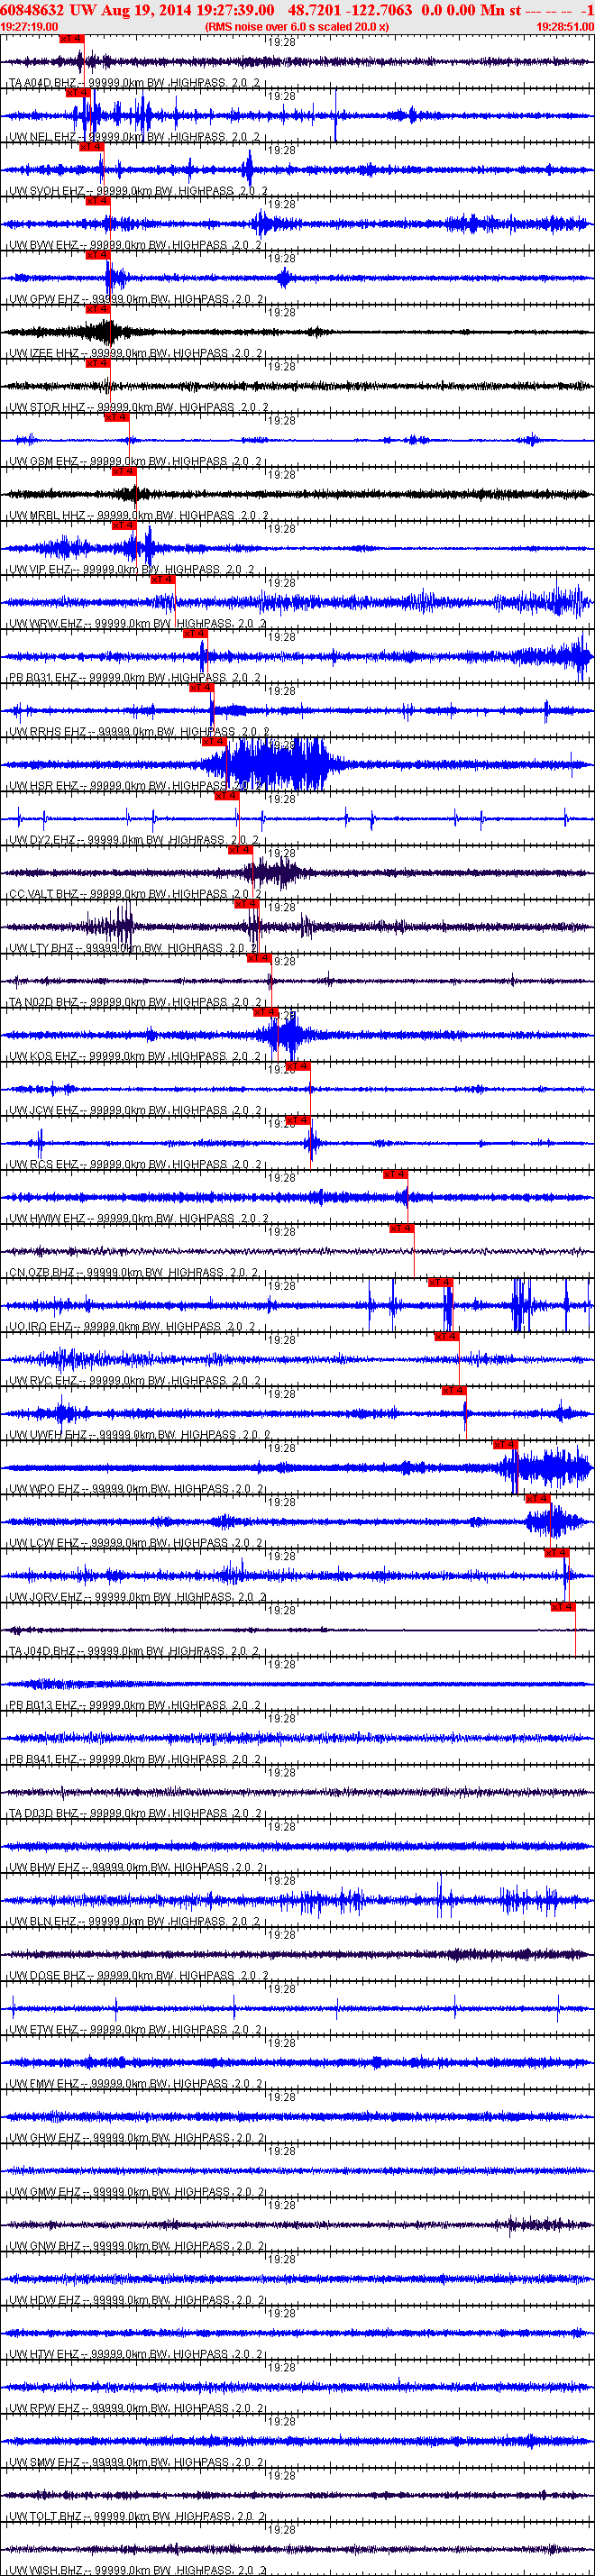The height and width of the screenshot is (2576, 595).
Task: Click the red pick marker on CN OZB trace
Action: (x=402, y=1228)
